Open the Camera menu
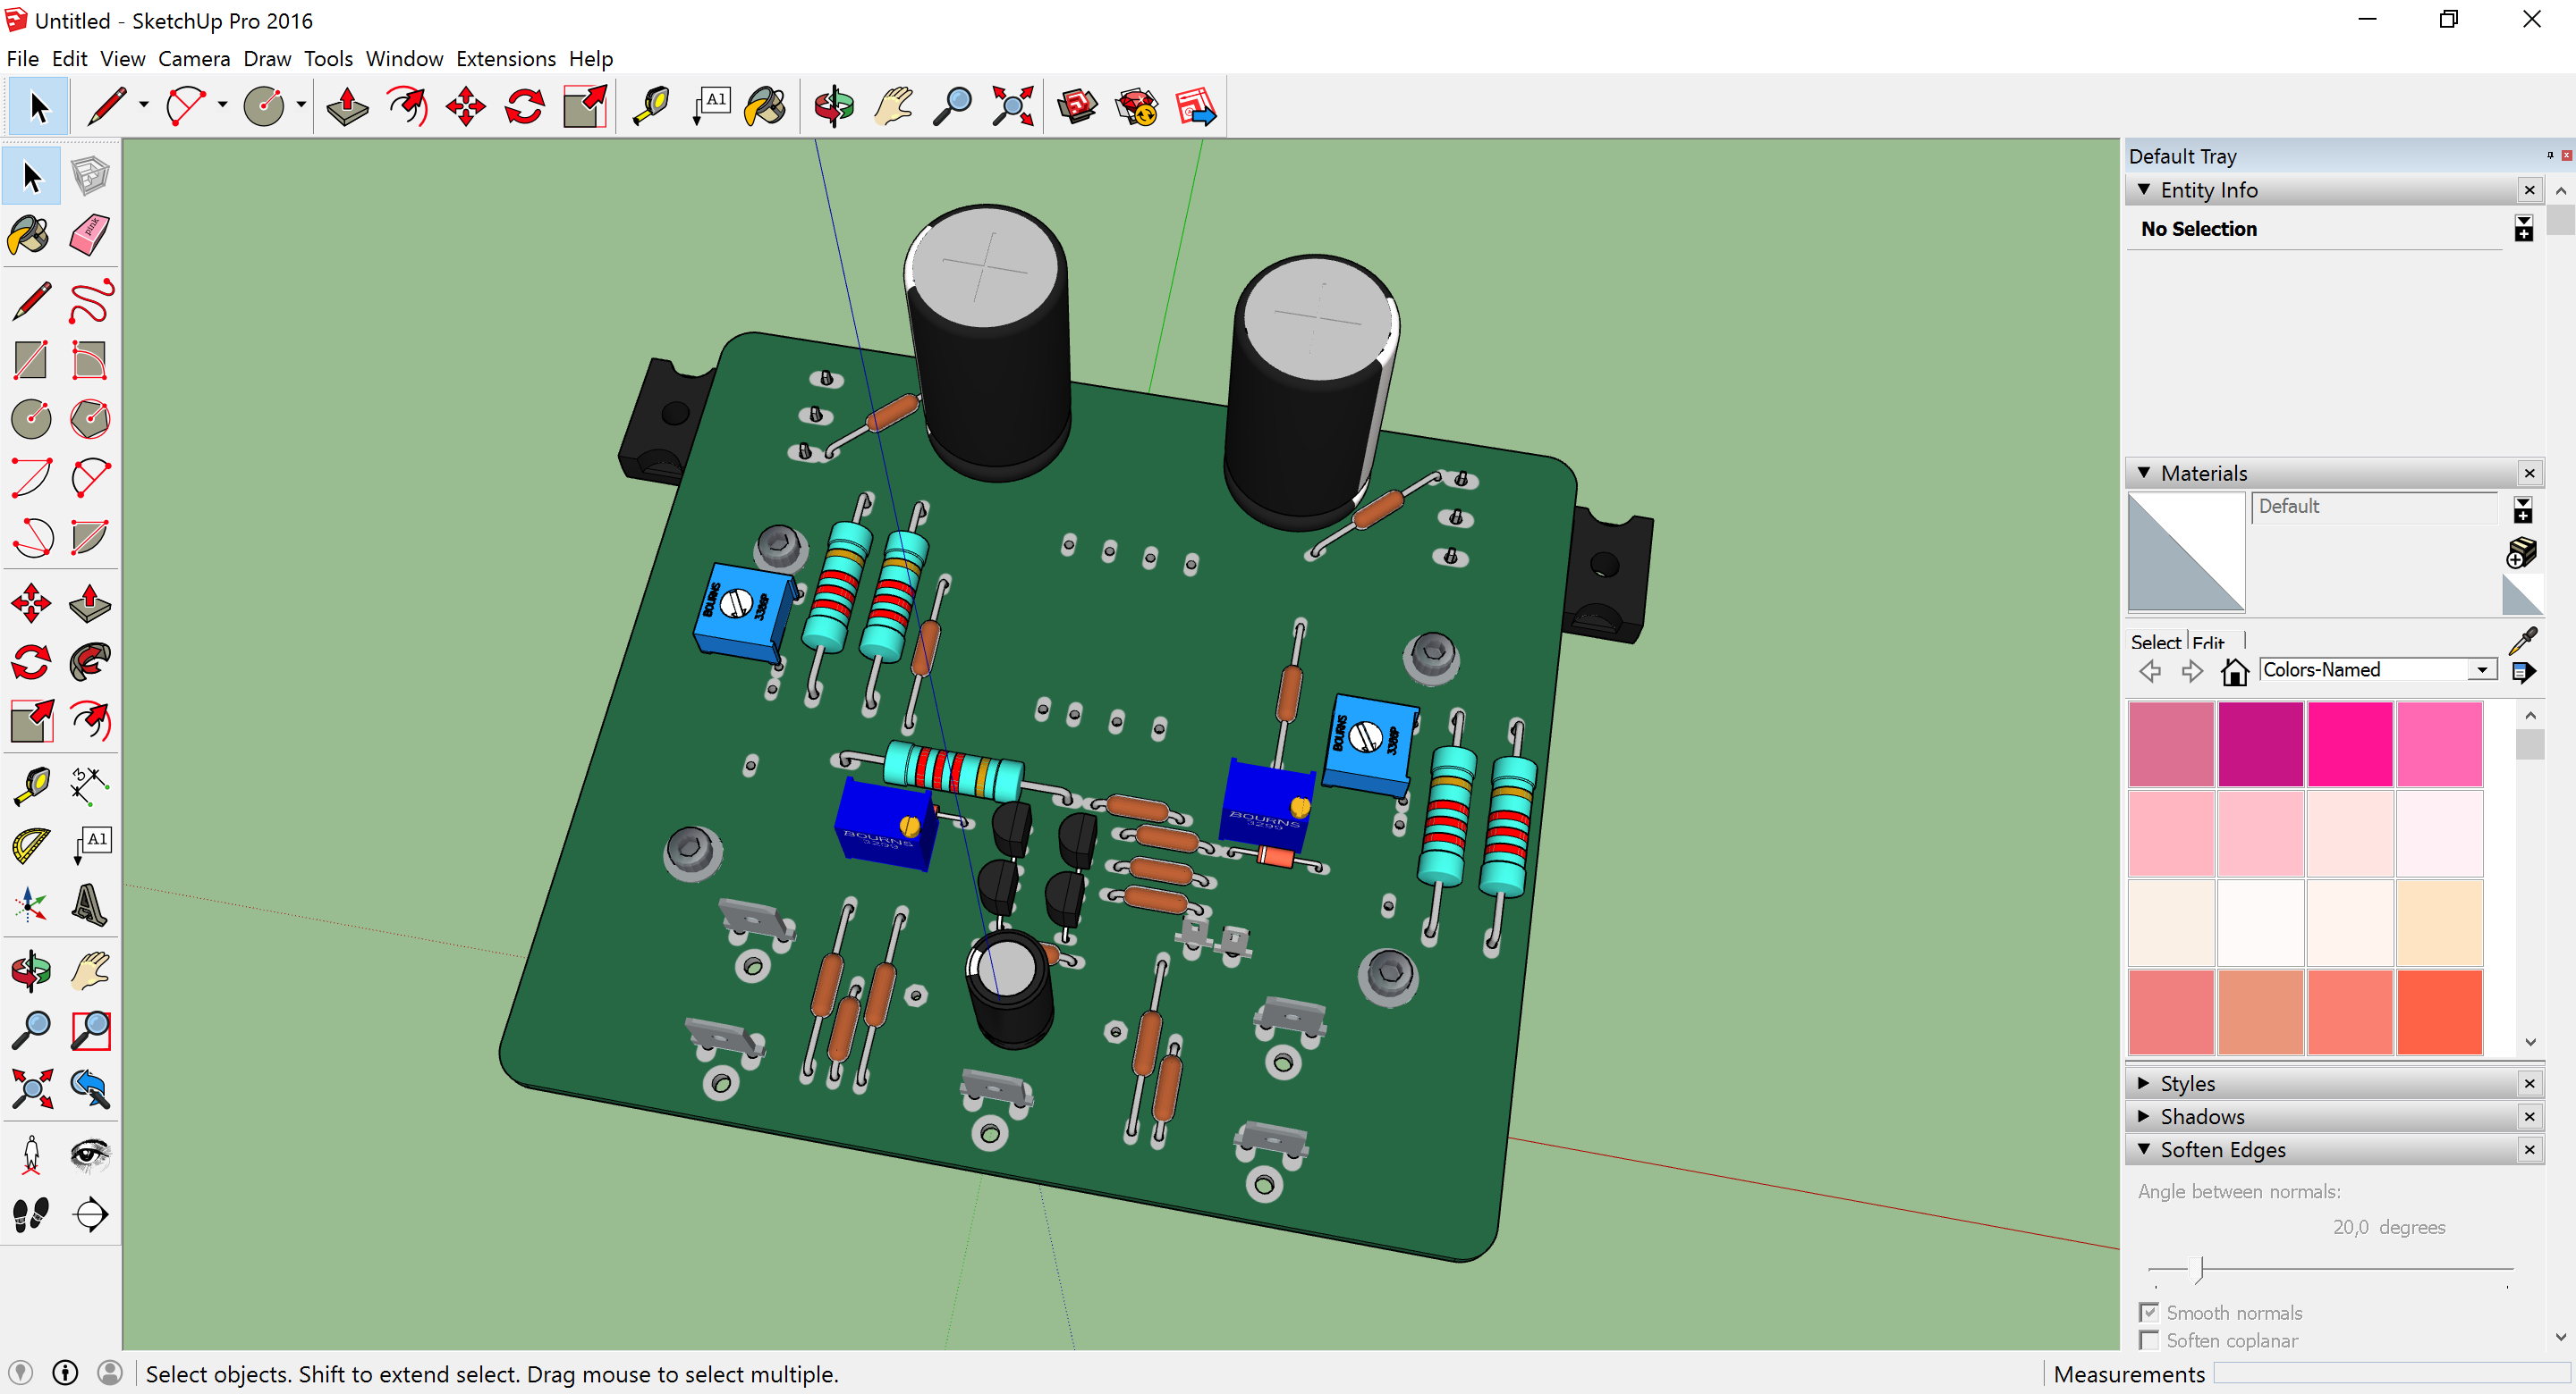This screenshot has height=1394, width=2576. (x=194, y=59)
